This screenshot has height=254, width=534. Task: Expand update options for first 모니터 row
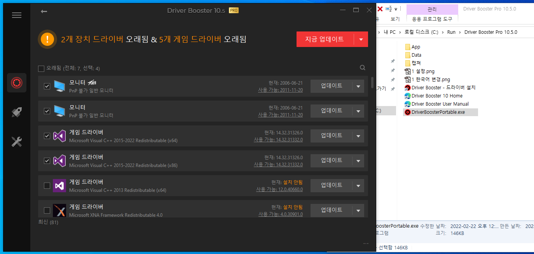358,86
